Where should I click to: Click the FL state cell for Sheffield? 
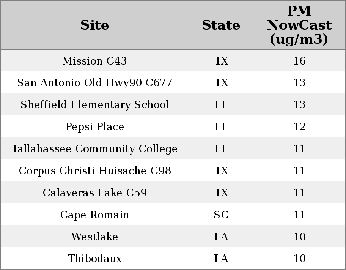pos(221,104)
